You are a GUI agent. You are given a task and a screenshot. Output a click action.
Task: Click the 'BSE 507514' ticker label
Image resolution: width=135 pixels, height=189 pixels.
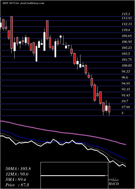11,3
